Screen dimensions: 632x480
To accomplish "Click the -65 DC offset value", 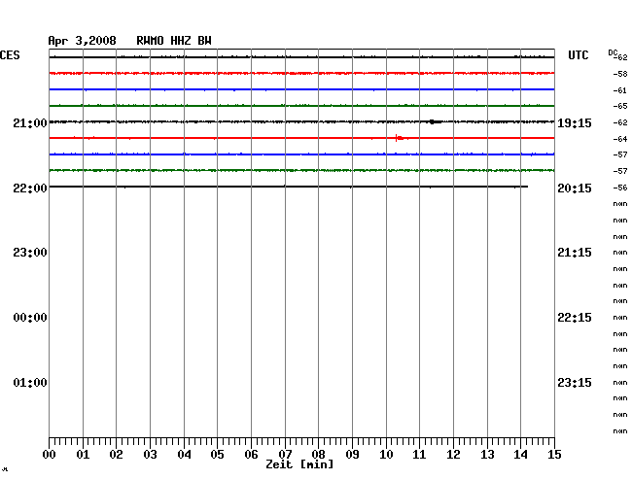I will pos(620,106).
